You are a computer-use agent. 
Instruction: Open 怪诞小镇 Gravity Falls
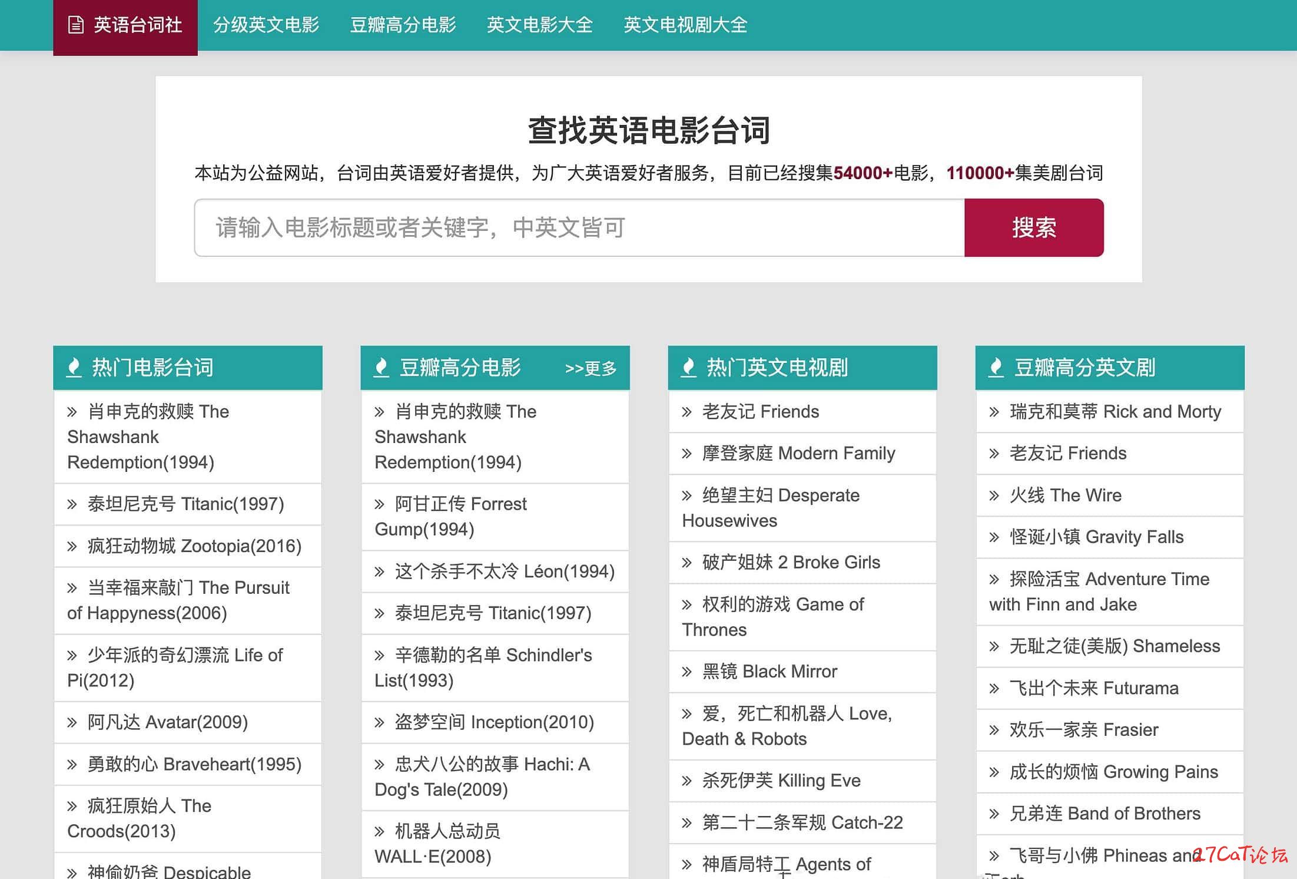(x=1110, y=537)
